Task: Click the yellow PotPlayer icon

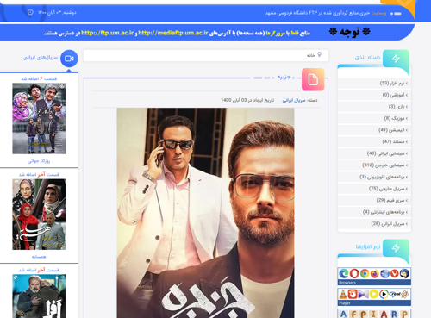Action: (373, 294)
